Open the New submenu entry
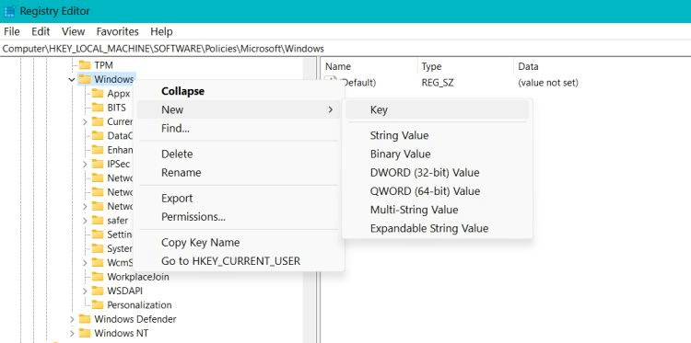 click(239, 109)
